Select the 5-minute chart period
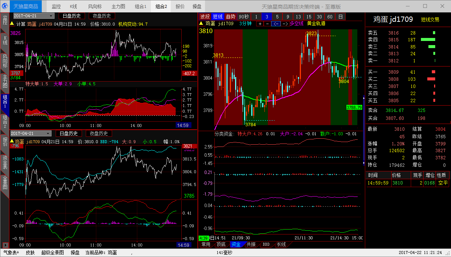The height and width of the screenshot is (257, 451). [x=277, y=17]
